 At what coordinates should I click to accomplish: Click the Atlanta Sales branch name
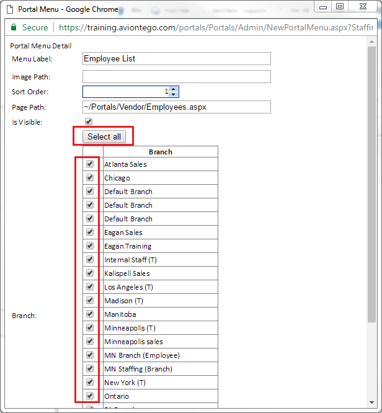point(125,164)
